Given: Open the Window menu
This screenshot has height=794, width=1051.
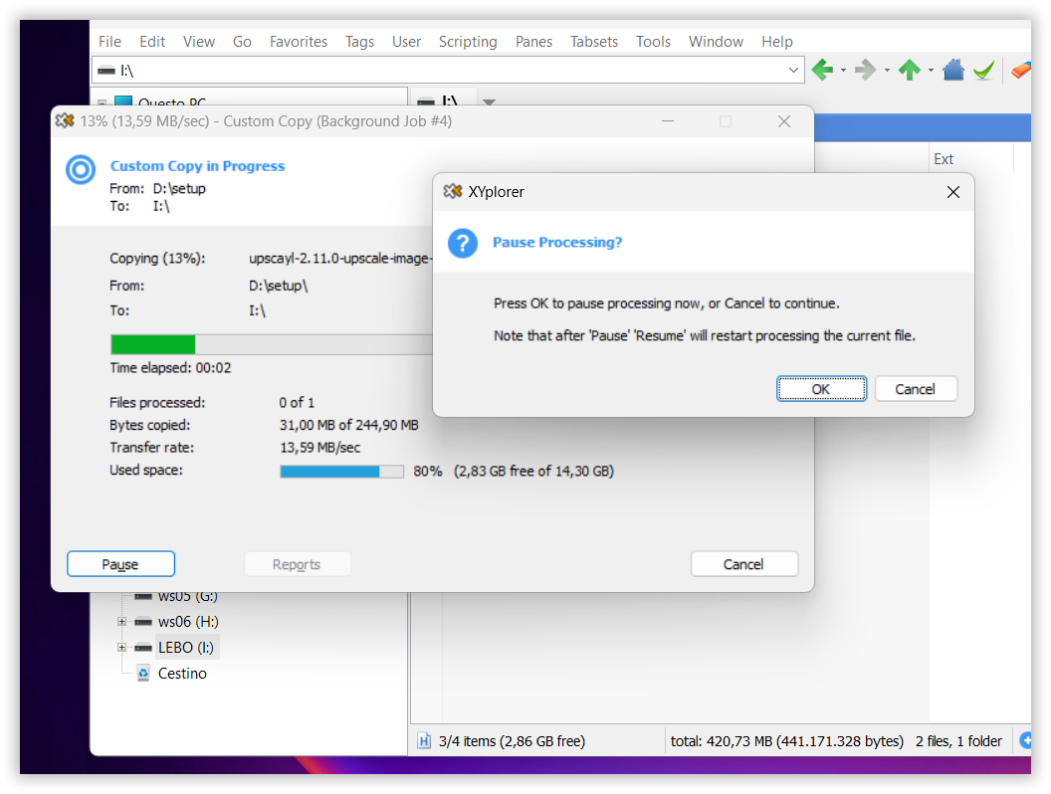Looking at the screenshot, I should 716,42.
